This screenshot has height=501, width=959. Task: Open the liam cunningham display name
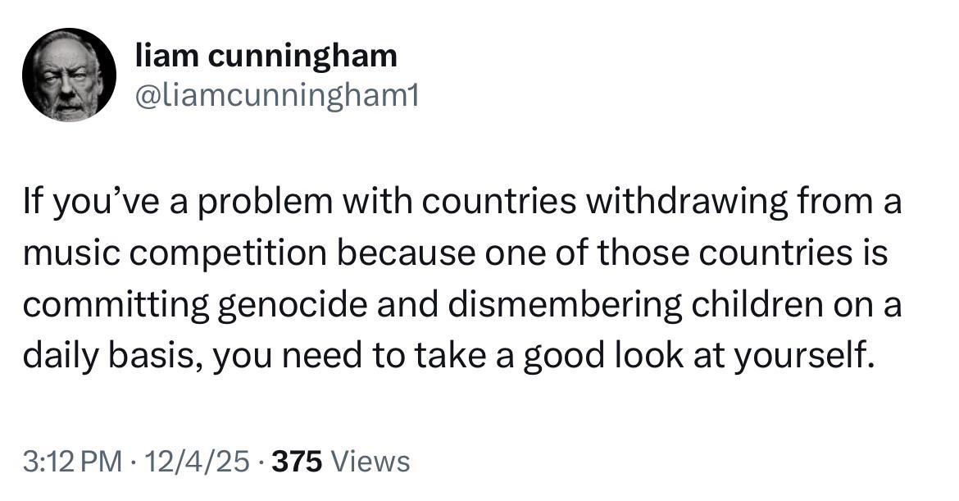point(266,56)
